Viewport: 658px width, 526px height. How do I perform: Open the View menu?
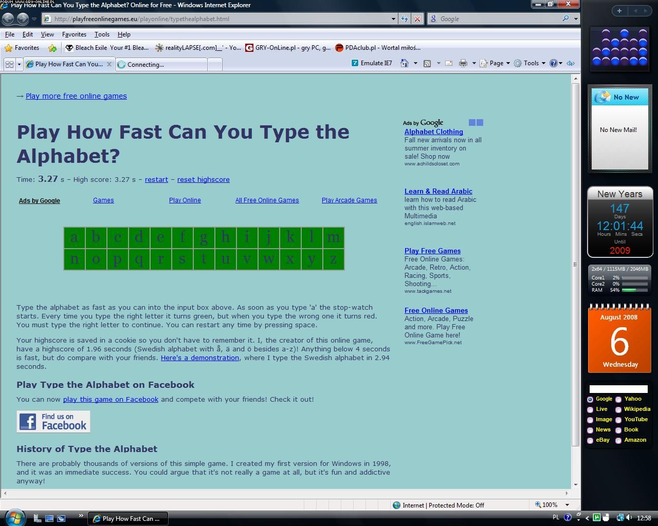tap(47, 34)
